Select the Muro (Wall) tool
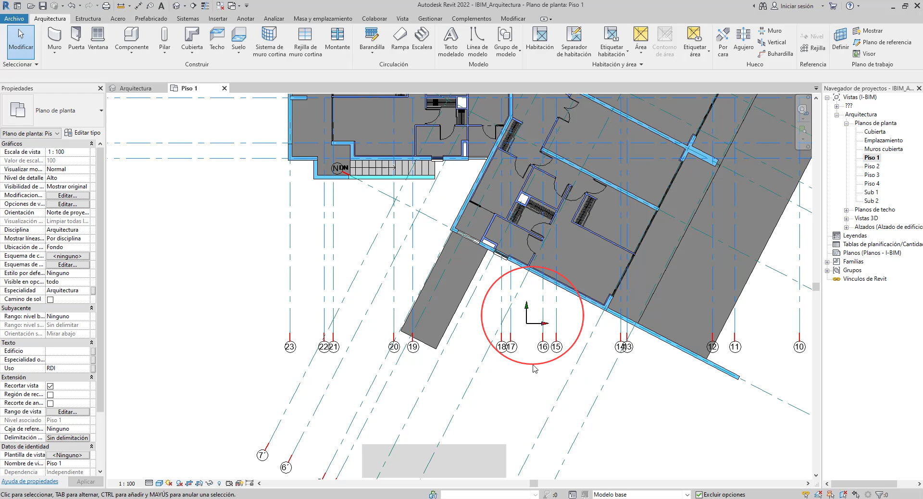The height and width of the screenshot is (499, 923). [54, 38]
